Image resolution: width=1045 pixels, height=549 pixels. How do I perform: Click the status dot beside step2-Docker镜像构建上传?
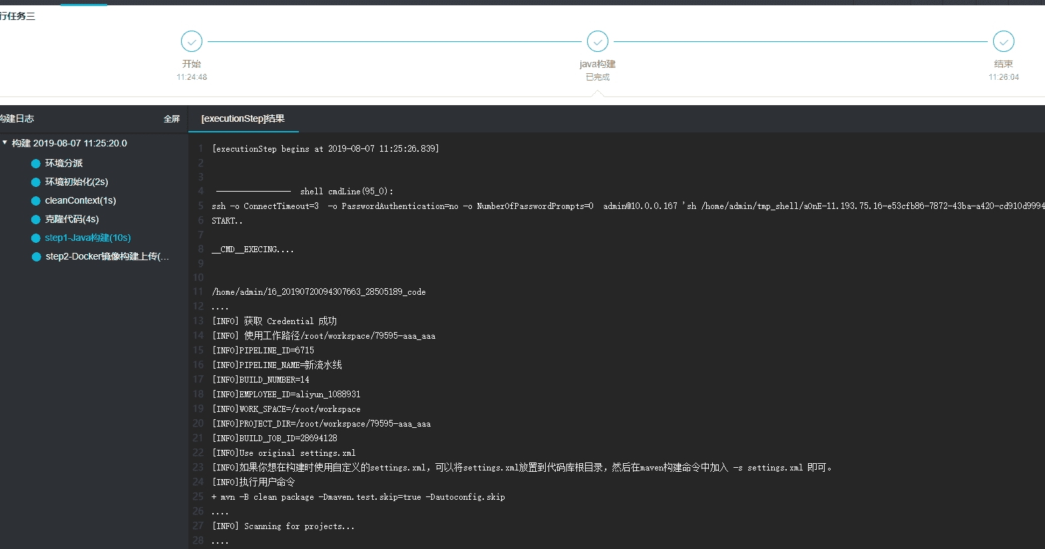point(36,257)
